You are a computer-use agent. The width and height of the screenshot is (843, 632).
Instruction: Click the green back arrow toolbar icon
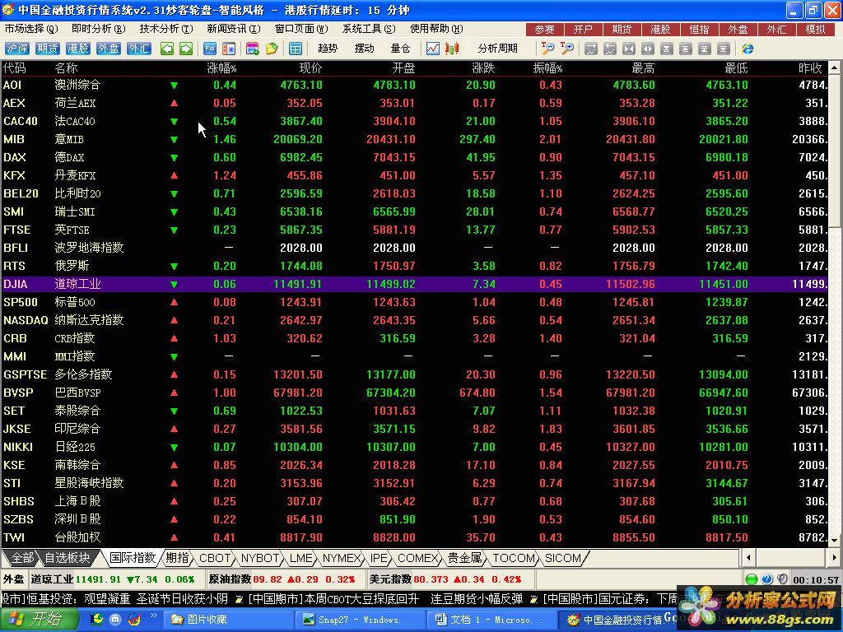167,49
